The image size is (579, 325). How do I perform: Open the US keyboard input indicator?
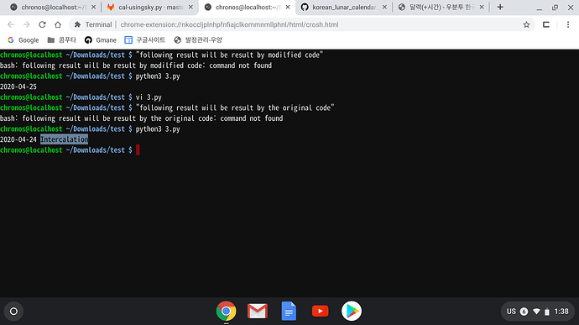pyautogui.click(x=511, y=312)
